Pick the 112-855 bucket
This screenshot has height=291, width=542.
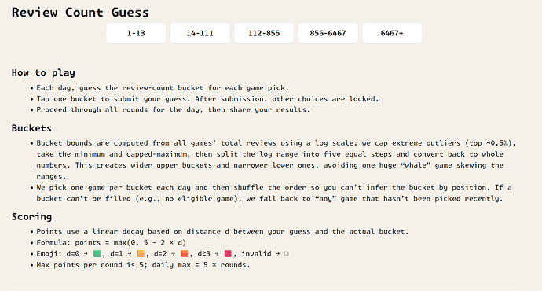tap(264, 33)
